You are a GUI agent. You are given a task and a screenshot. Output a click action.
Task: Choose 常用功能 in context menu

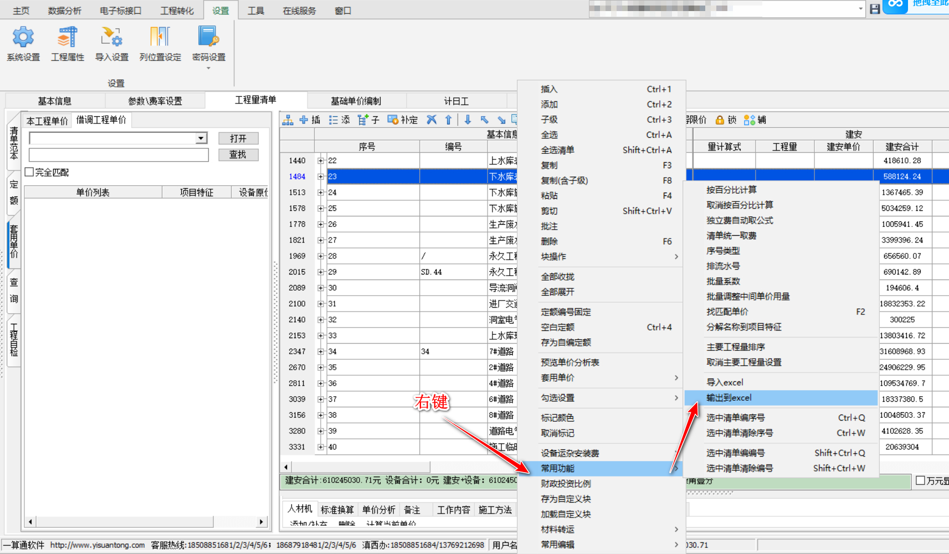point(602,469)
